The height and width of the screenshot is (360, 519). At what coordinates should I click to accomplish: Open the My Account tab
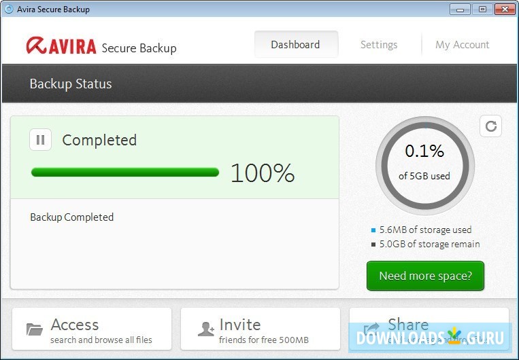pos(462,45)
